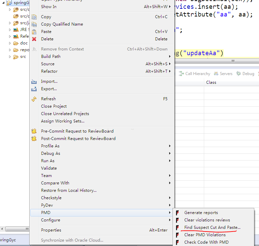259x246 pixels.
Task: Select Clear violations reviews
Action: [x=213, y=220]
